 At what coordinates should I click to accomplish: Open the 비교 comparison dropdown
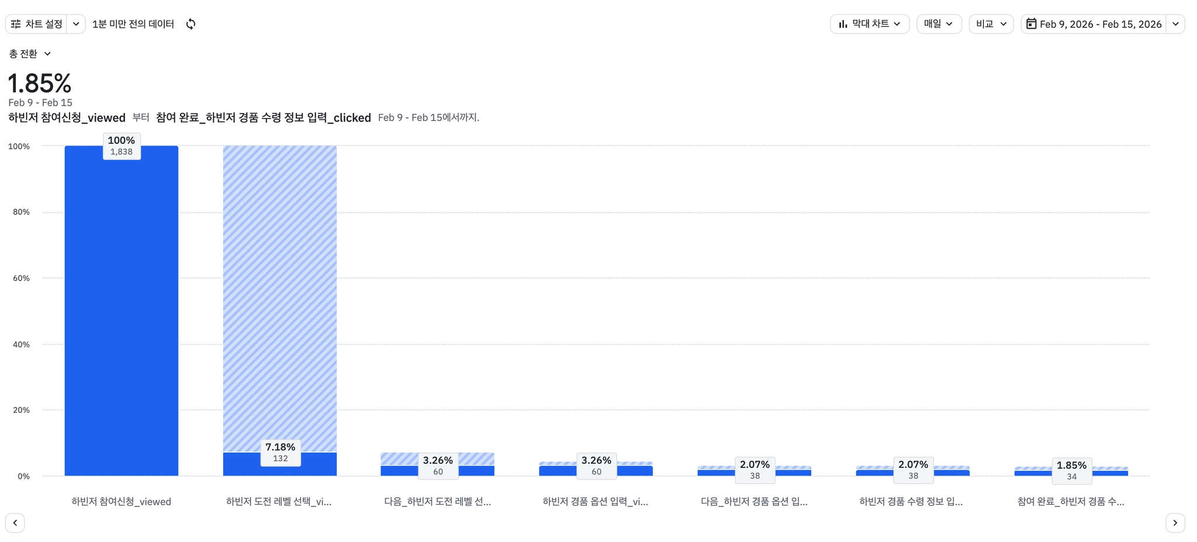pyautogui.click(x=991, y=24)
